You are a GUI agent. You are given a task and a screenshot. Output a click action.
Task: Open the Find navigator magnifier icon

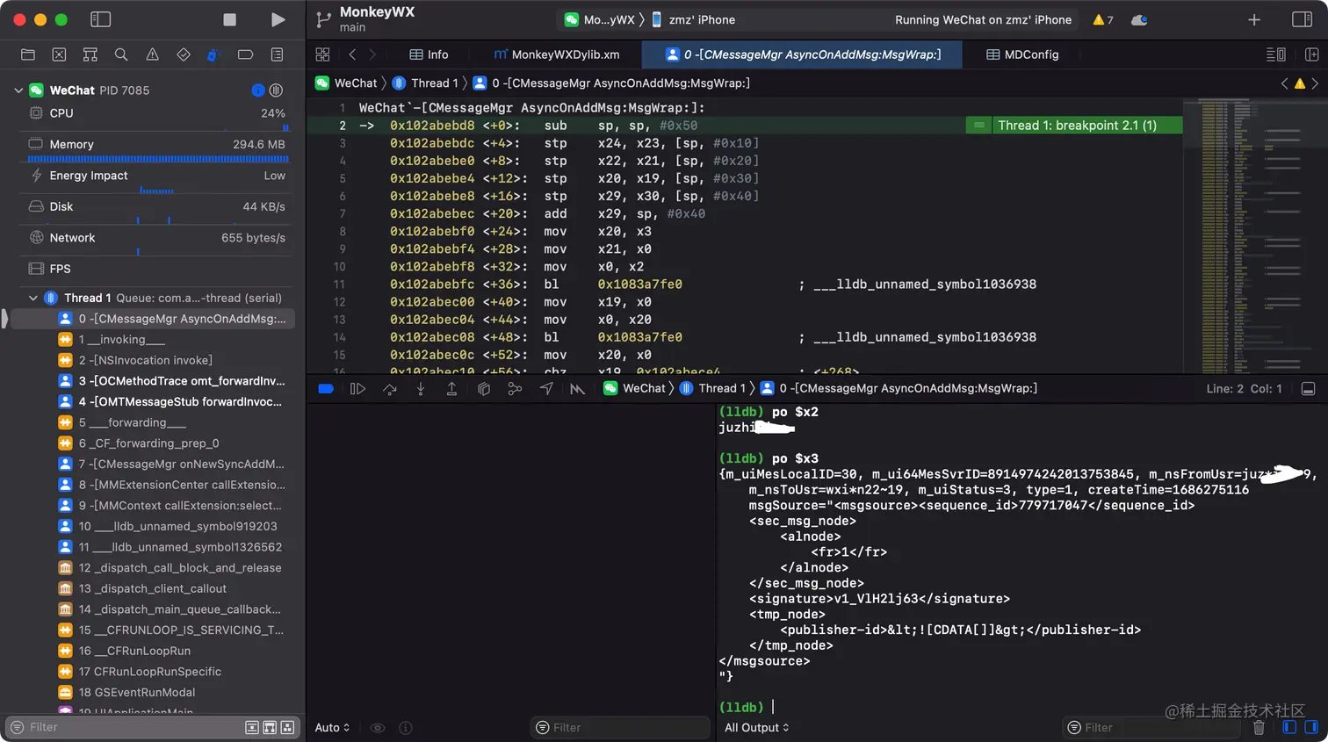point(121,54)
